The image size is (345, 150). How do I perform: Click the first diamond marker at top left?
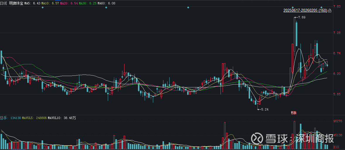point(43,7)
